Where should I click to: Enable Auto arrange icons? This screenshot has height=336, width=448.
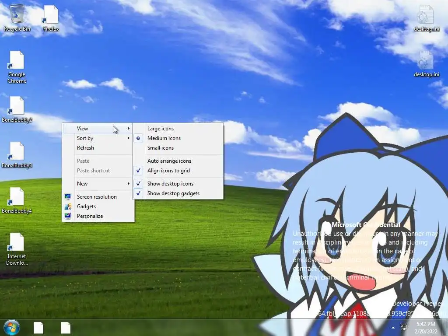pos(178,161)
